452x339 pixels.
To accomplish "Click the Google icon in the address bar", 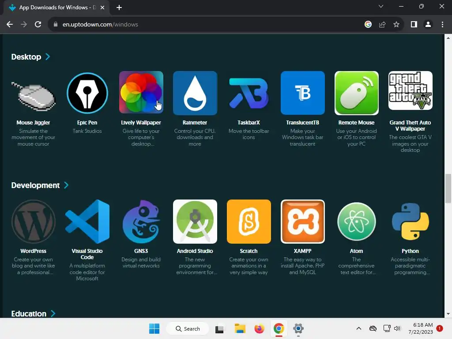I will 368,25.
